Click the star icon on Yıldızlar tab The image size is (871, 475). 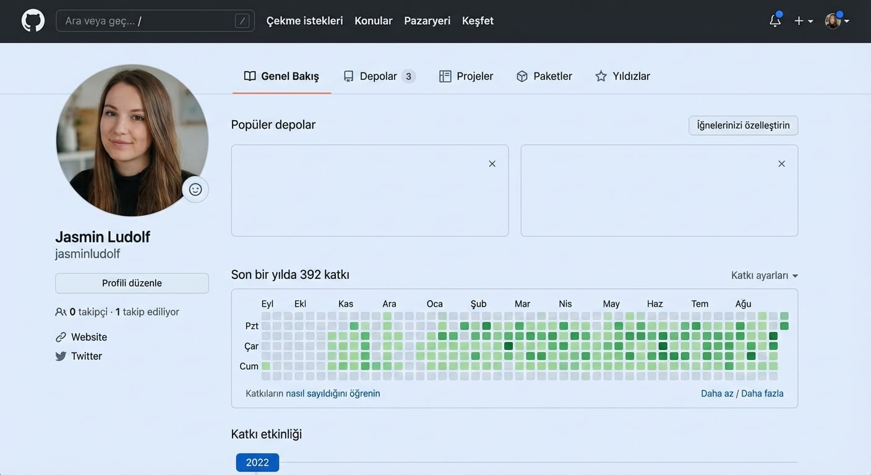600,75
